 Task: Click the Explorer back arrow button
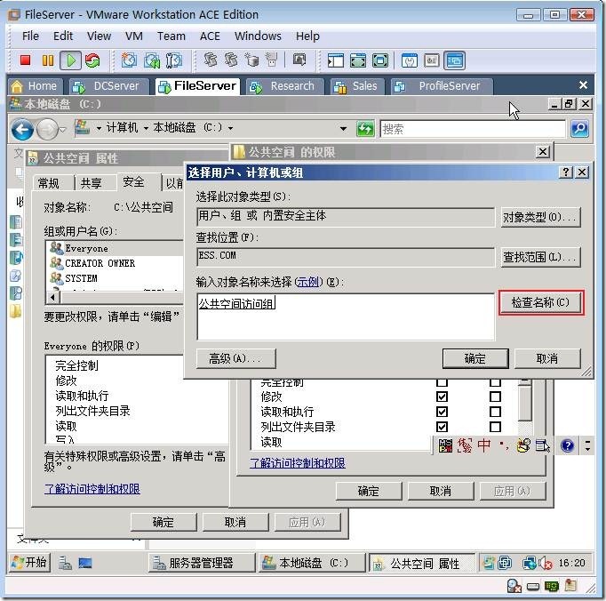22,129
